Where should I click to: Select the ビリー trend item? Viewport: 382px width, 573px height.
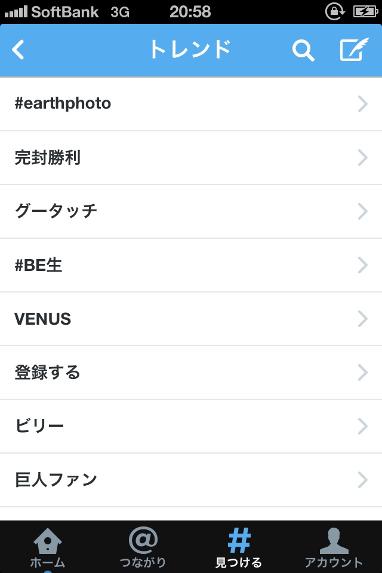point(39,426)
